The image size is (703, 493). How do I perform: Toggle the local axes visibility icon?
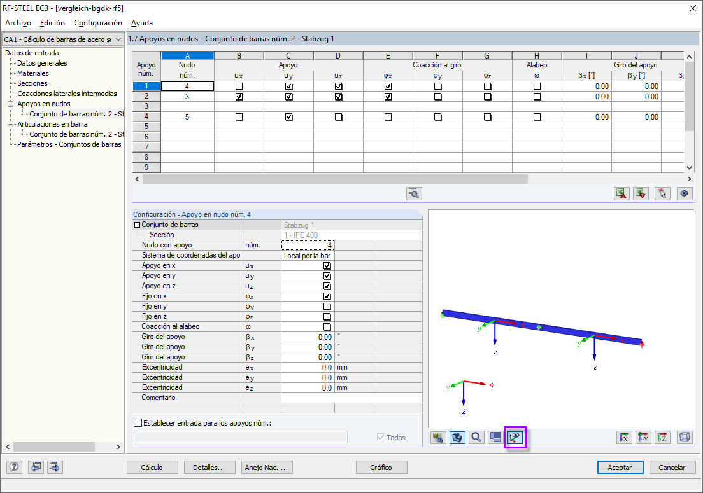click(x=515, y=438)
